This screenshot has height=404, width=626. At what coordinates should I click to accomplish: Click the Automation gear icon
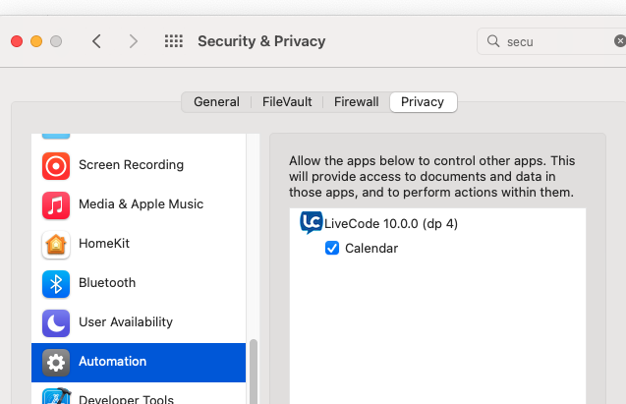pos(56,362)
